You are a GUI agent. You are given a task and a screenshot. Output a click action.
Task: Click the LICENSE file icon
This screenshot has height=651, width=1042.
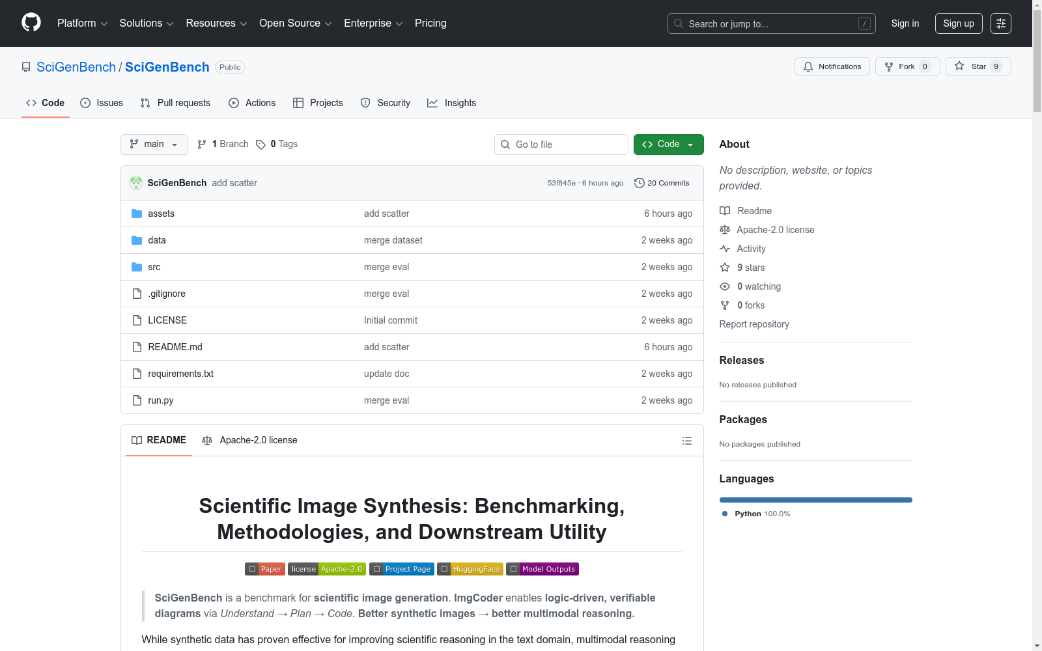tap(137, 320)
